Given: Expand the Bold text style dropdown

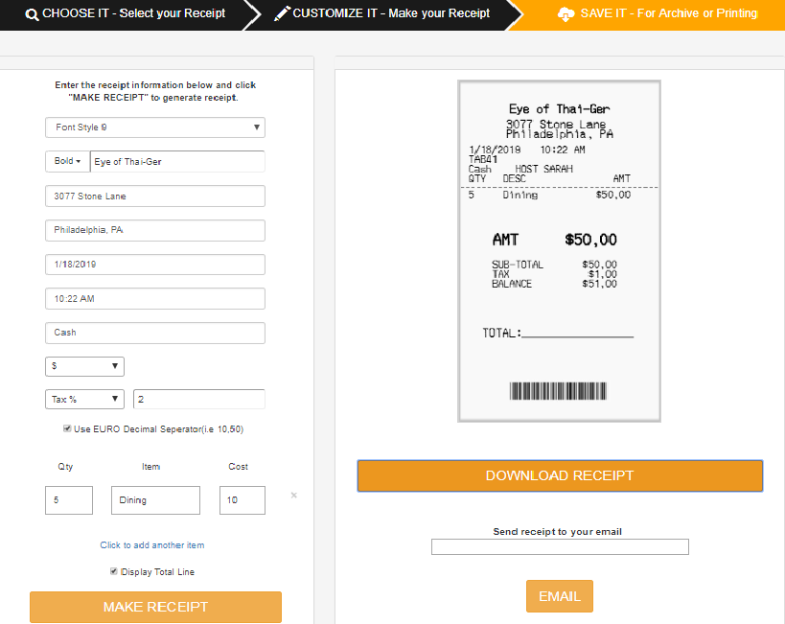Looking at the screenshot, I should click(x=68, y=161).
